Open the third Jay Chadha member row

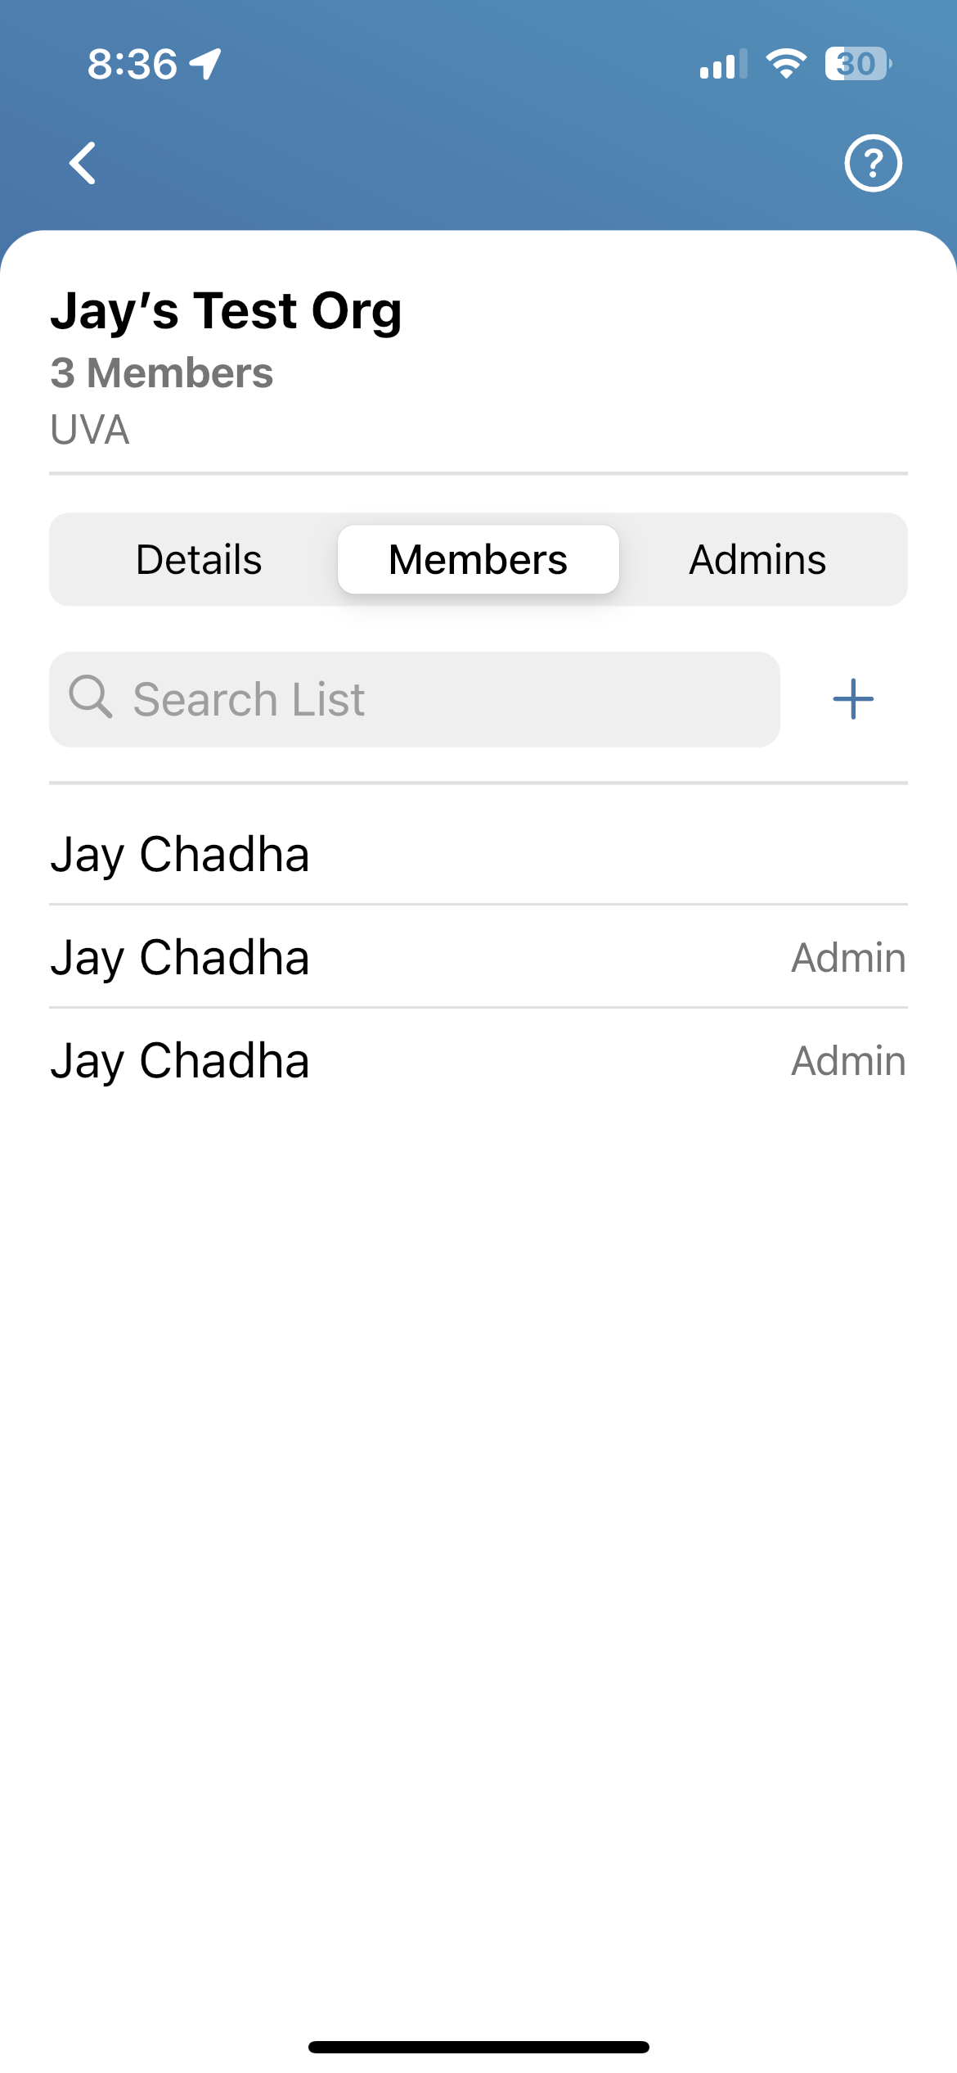[x=478, y=1060]
